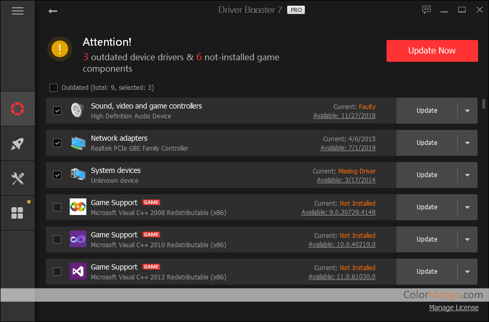
Task: Open the Manage License link
Action: [454, 307]
